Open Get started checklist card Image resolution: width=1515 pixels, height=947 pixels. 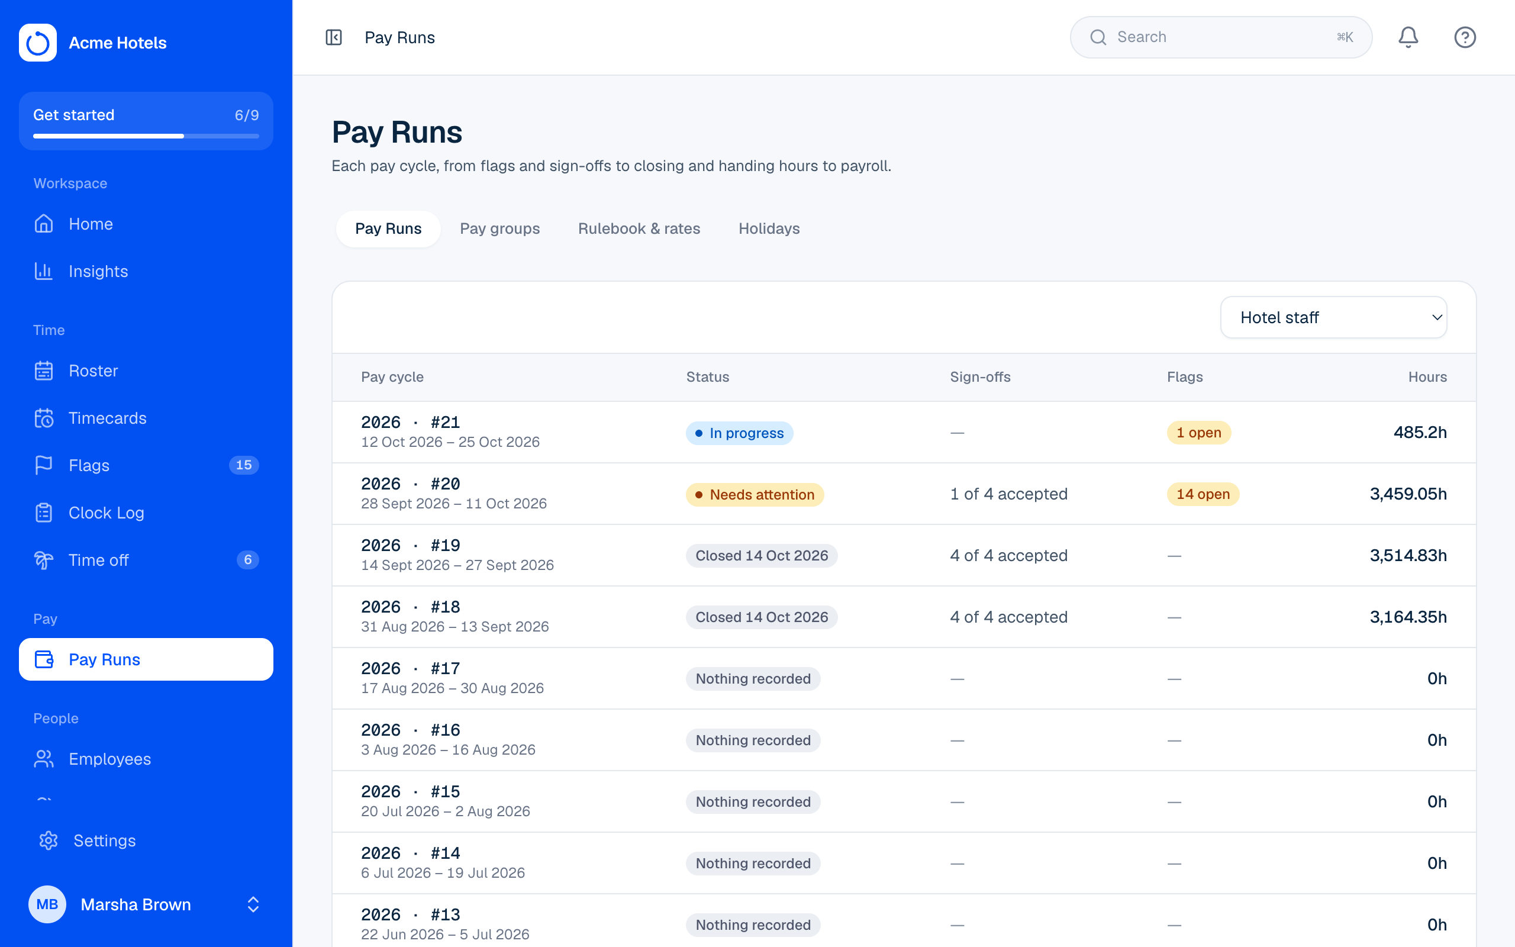click(146, 121)
